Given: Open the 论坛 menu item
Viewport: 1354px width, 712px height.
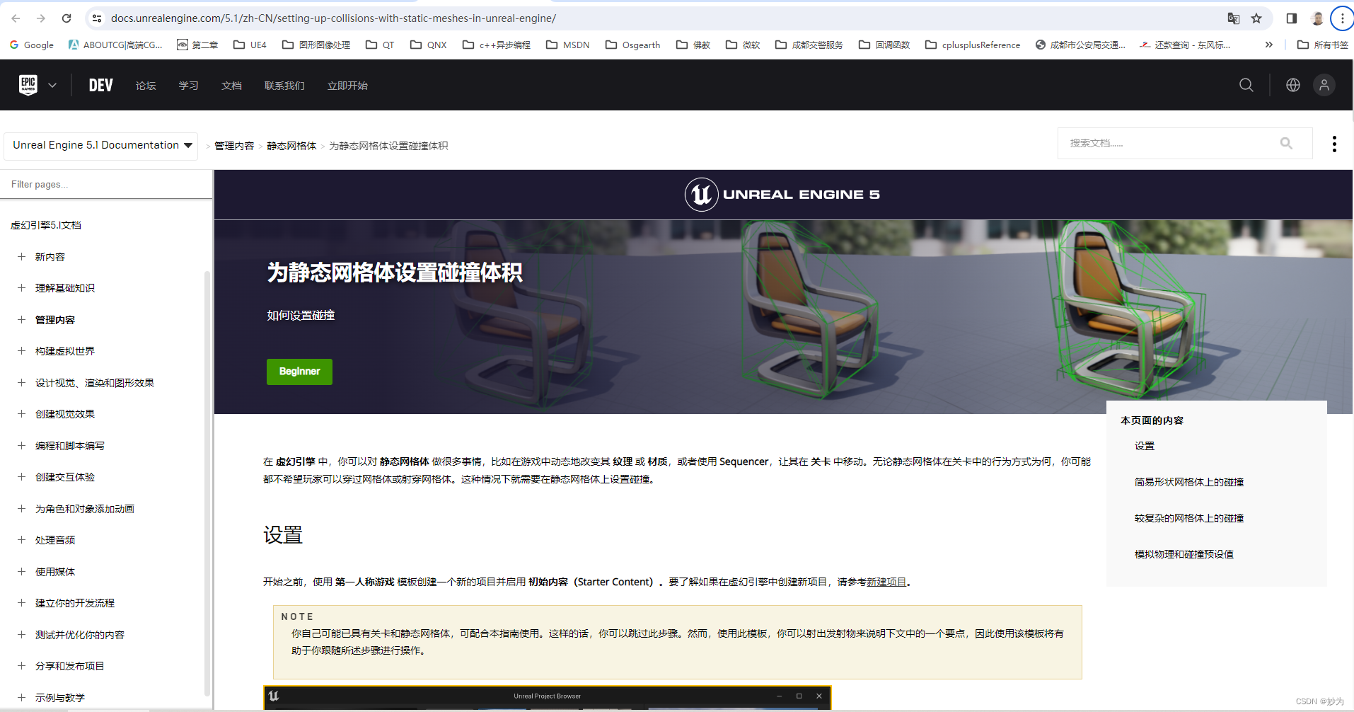Looking at the screenshot, I should 146,86.
